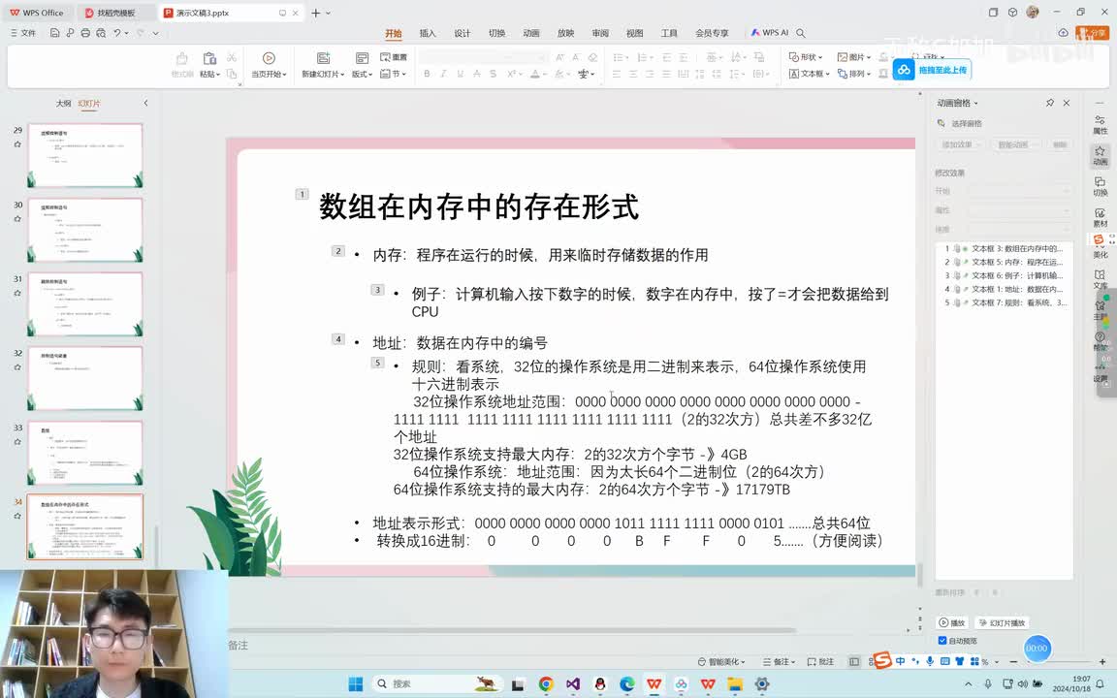Viewport: 1117px width, 698px height.
Task: Click the 新建幻灯片 new slide icon
Action: click(x=323, y=58)
